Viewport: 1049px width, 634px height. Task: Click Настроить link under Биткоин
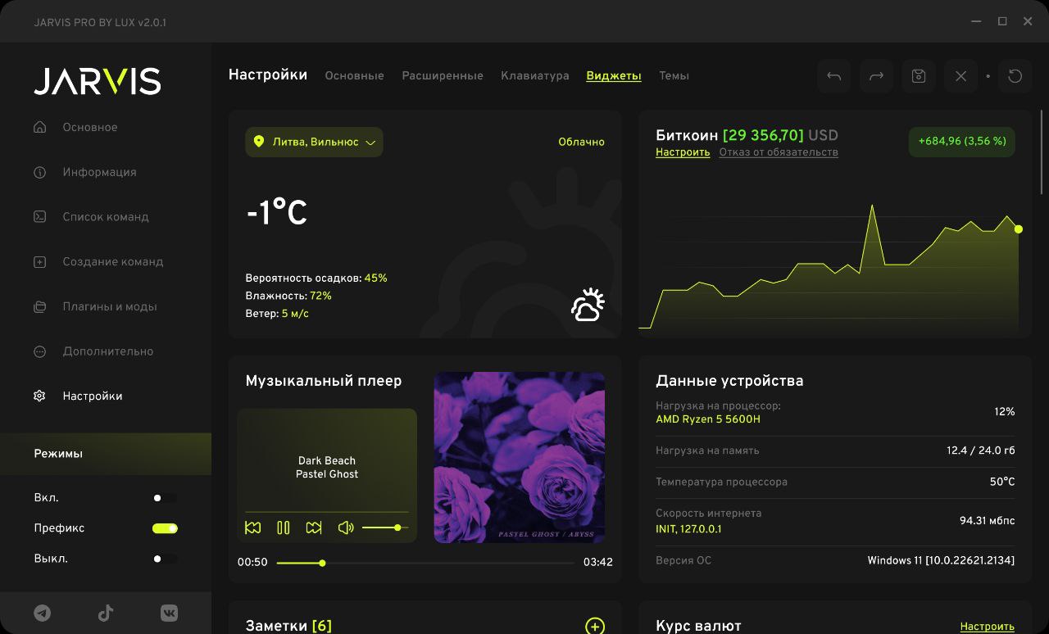[x=682, y=152]
